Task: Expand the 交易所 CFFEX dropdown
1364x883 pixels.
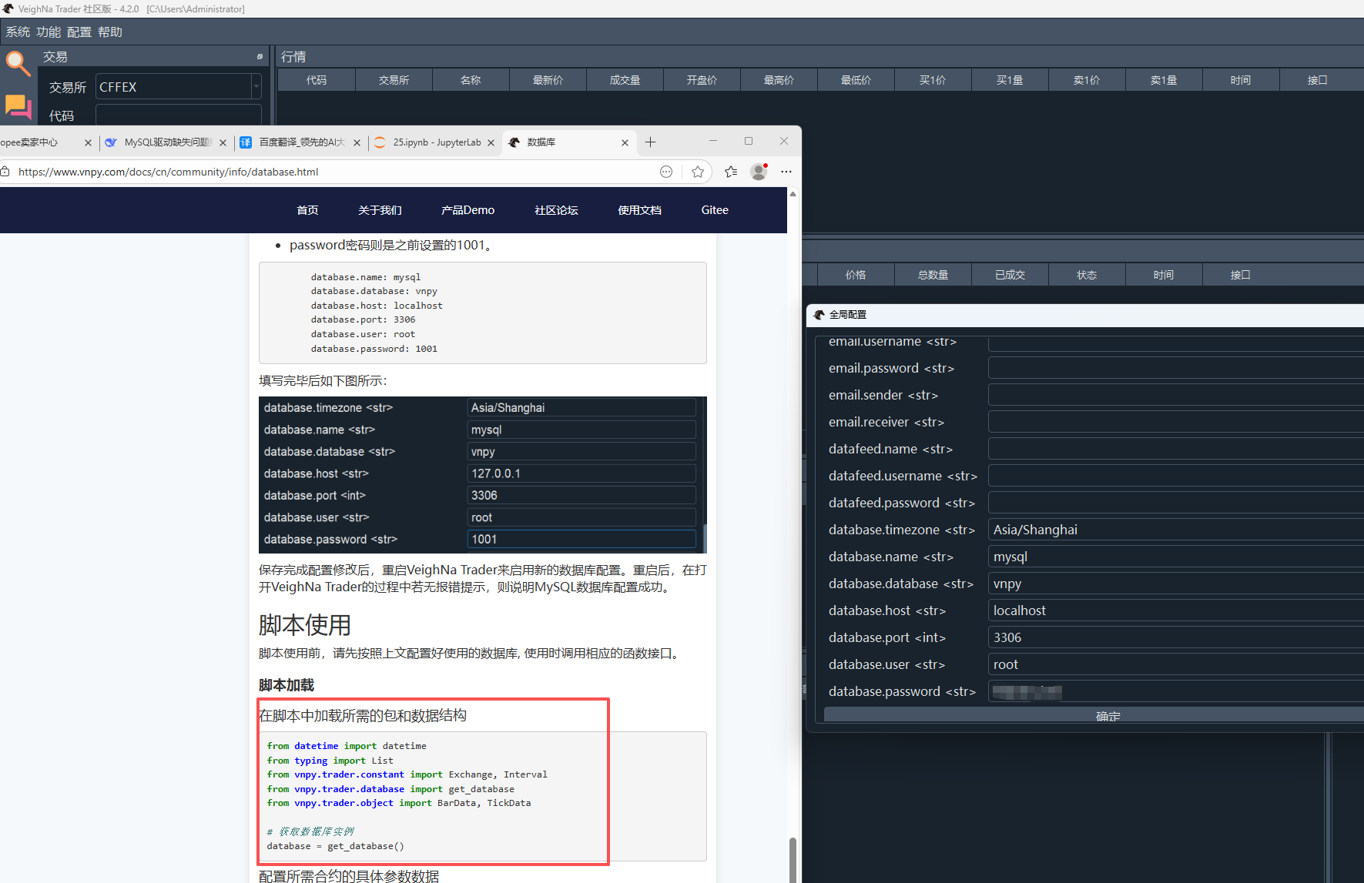Action: point(256,87)
